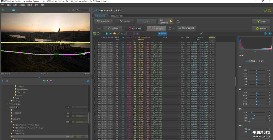Open the 编辑 menu

point(9,5)
